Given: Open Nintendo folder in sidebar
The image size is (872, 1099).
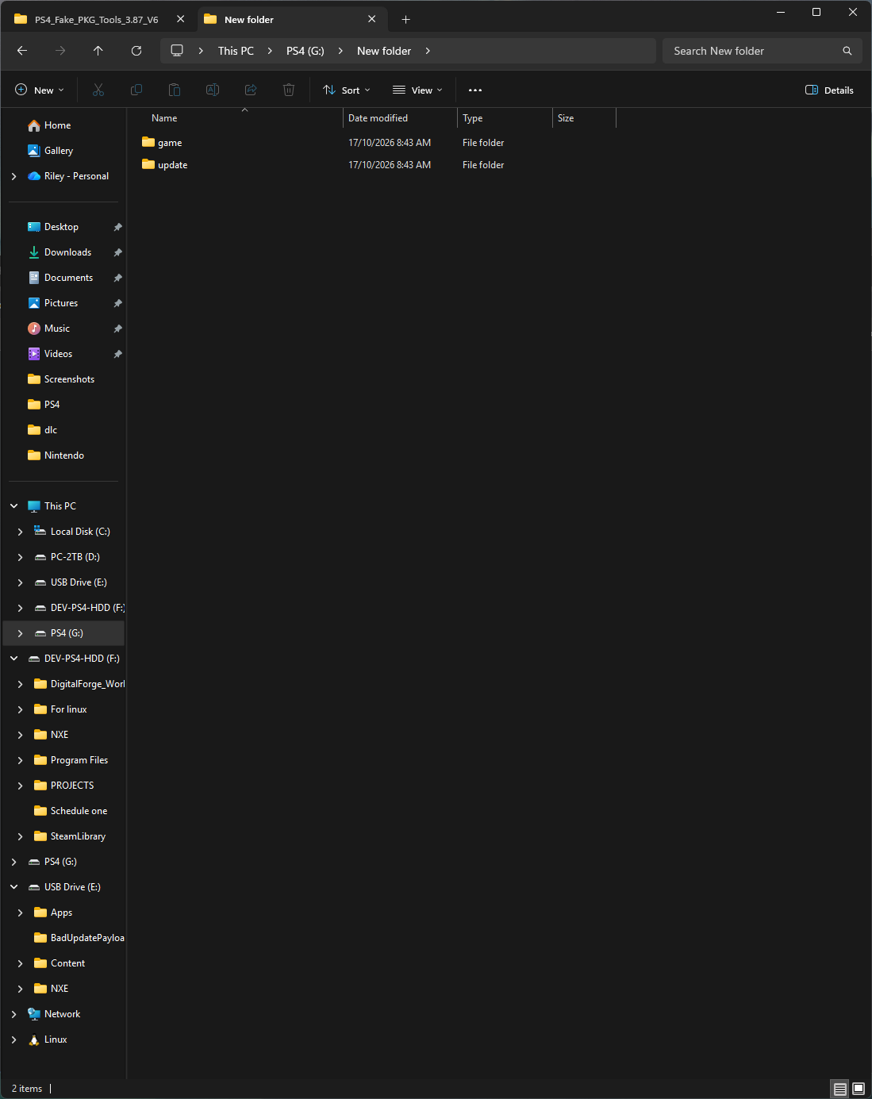Looking at the screenshot, I should [x=56, y=455].
